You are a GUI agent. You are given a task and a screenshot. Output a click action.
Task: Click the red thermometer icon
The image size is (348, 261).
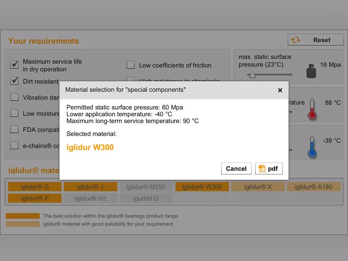point(312,109)
